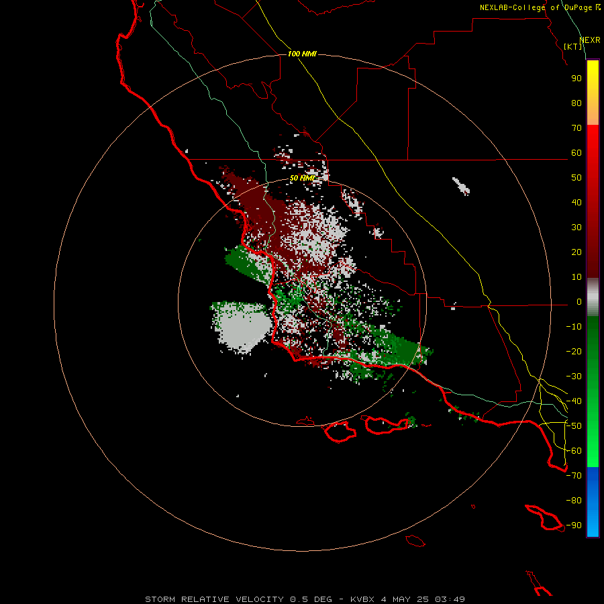Screen dimensions: 604x604
Task: Select the -10 value on the velocity scale
Action: tap(574, 327)
